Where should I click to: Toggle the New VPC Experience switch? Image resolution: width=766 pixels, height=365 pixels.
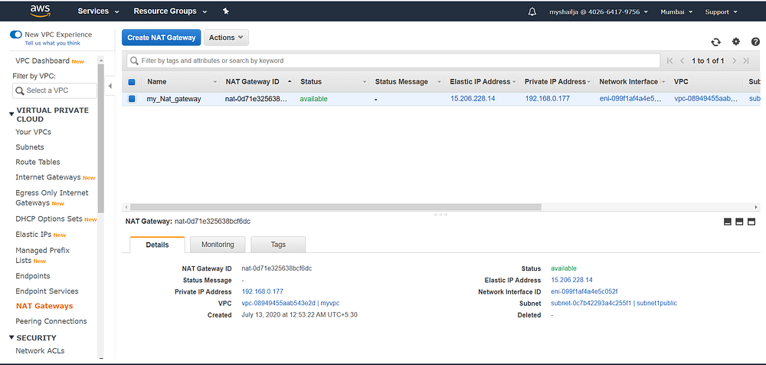click(x=16, y=35)
